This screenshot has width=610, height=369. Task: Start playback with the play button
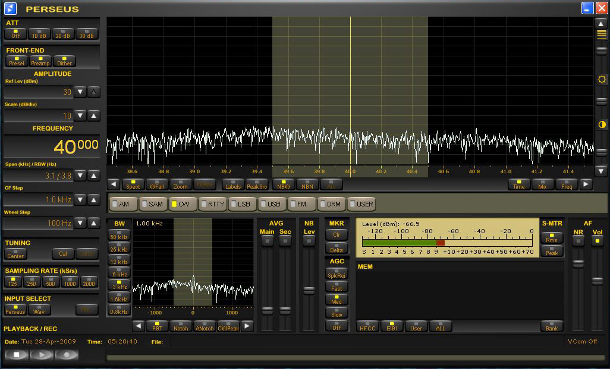coord(42,355)
